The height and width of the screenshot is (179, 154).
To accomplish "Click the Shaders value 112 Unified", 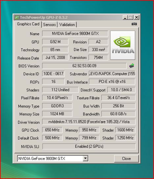I will 60,90.
